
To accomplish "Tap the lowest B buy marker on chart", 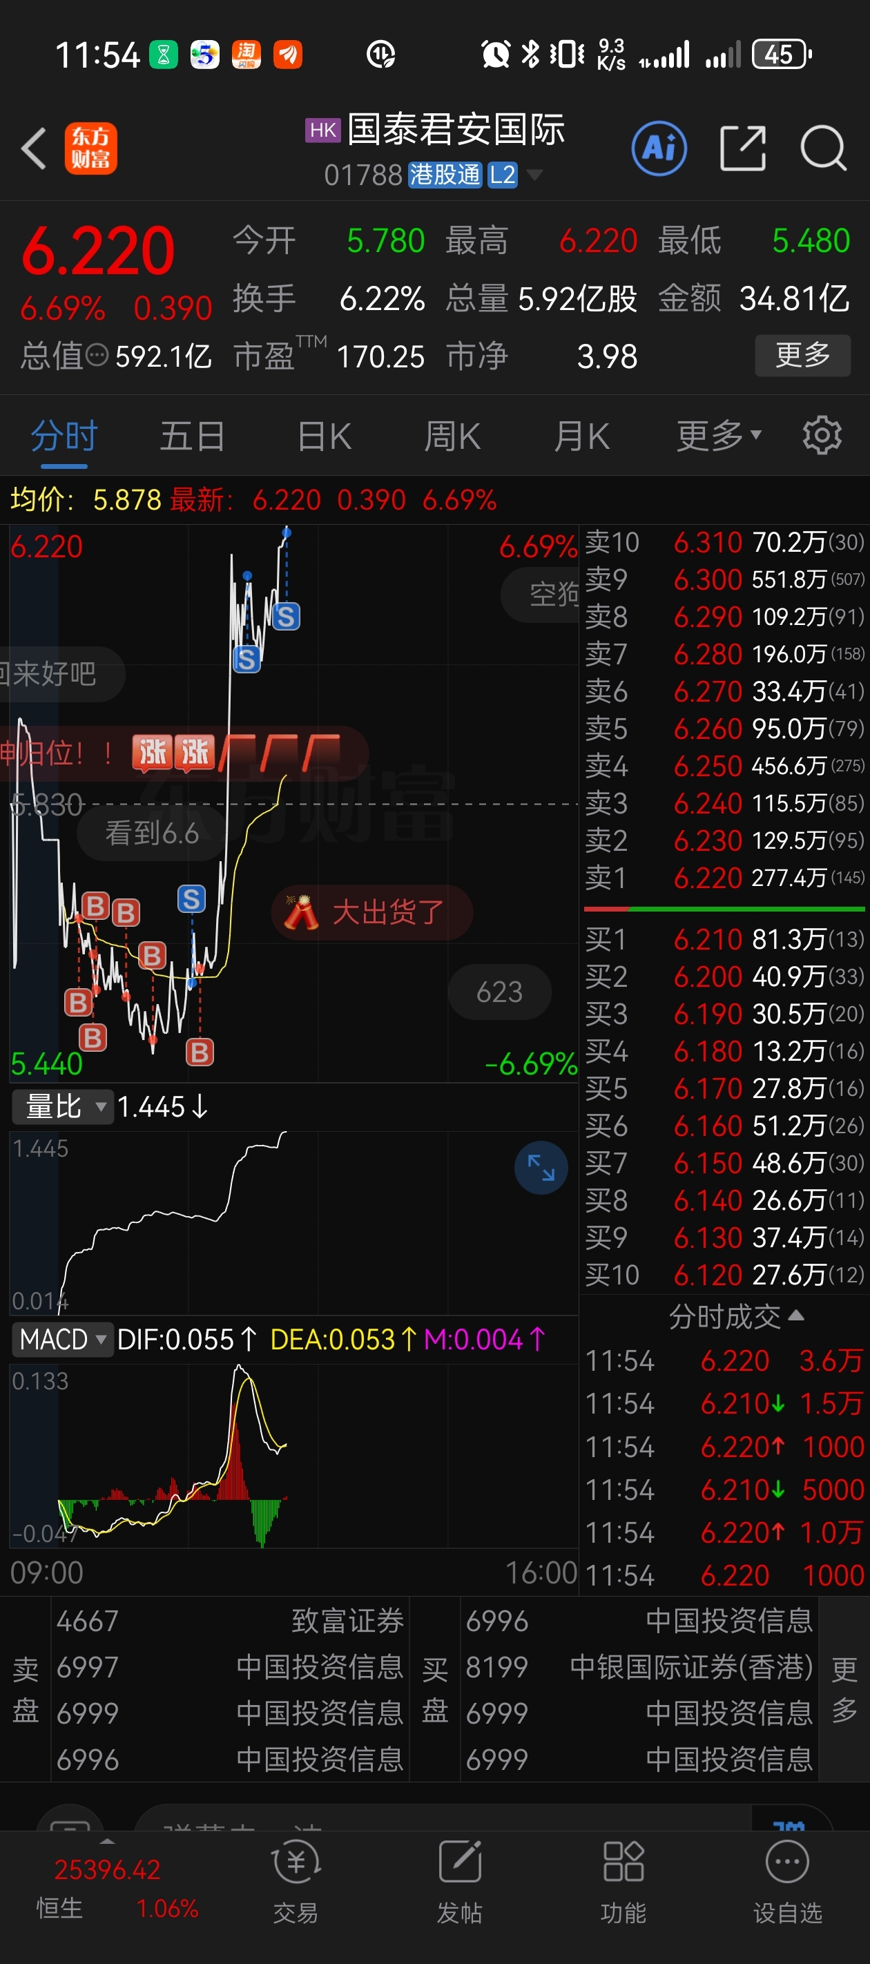I will (200, 1052).
